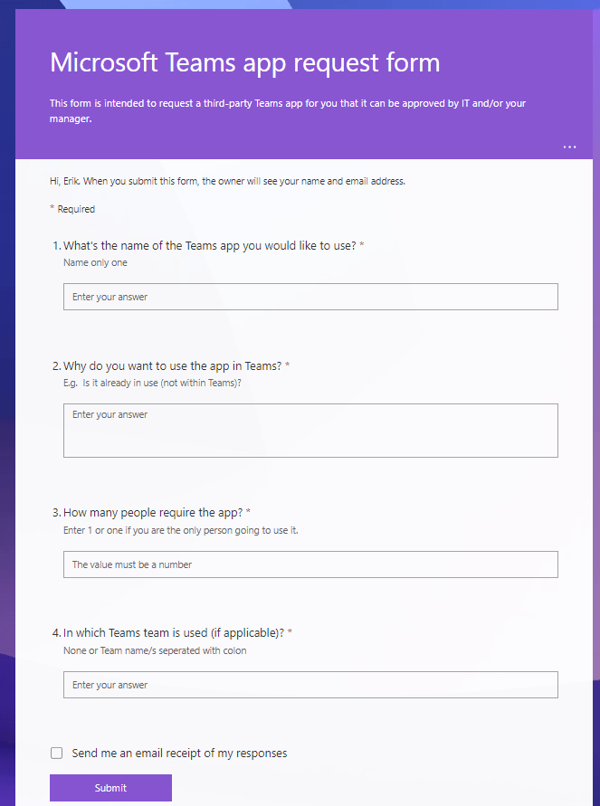Click the 'Name only one' hint
Screen dimensions: 600x806
click(95, 262)
